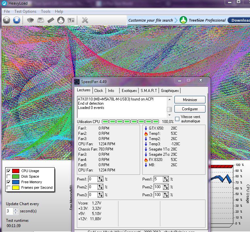Toggle the Allocate Memory RAM icon
Viewport: 250px width, 232px height.
pos(51,20)
